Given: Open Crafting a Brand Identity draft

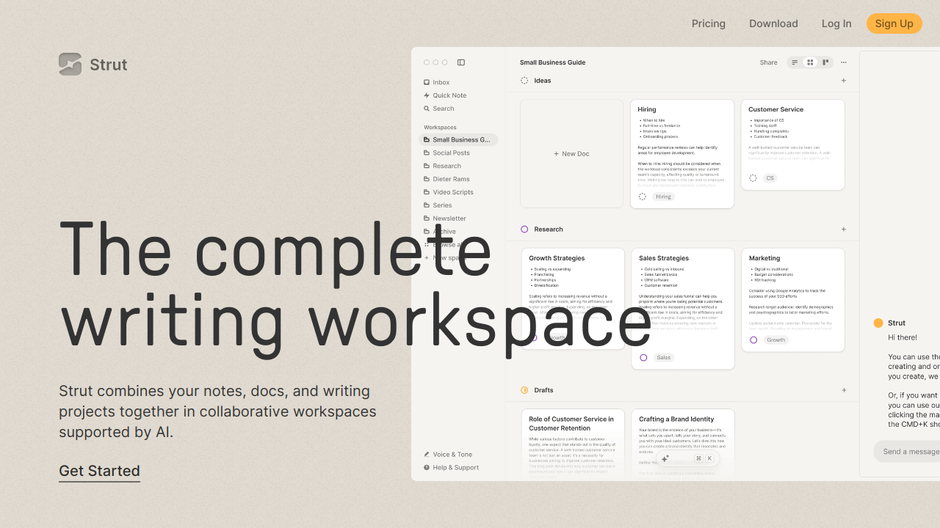Looking at the screenshot, I should tap(683, 444).
